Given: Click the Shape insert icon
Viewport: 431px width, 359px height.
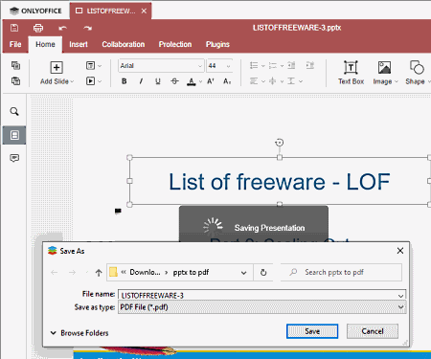Looking at the screenshot, I should click(x=417, y=67).
